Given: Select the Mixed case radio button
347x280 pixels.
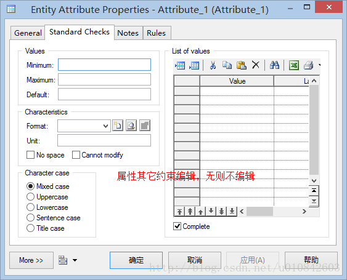Looking at the screenshot, I should [x=30, y=186].
